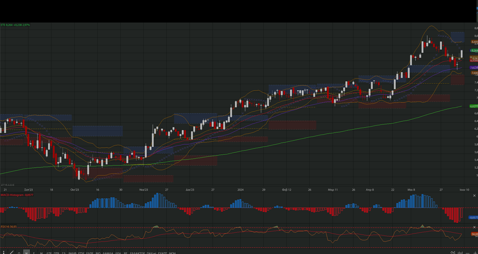The height and width of the screenshot is (254, 478).
Task: Click the Απρ 8 date label on time axis
Action: click(370, 189)
